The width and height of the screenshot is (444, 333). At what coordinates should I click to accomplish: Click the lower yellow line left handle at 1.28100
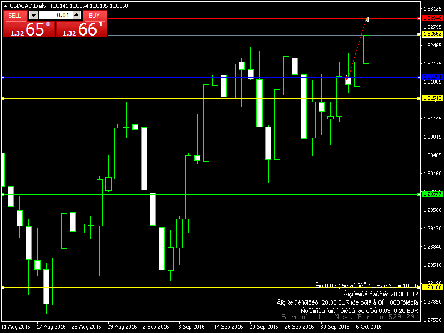coord(3,287)
